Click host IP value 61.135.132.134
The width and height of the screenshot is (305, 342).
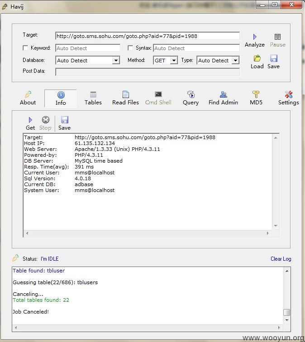(x=95, y=143)
